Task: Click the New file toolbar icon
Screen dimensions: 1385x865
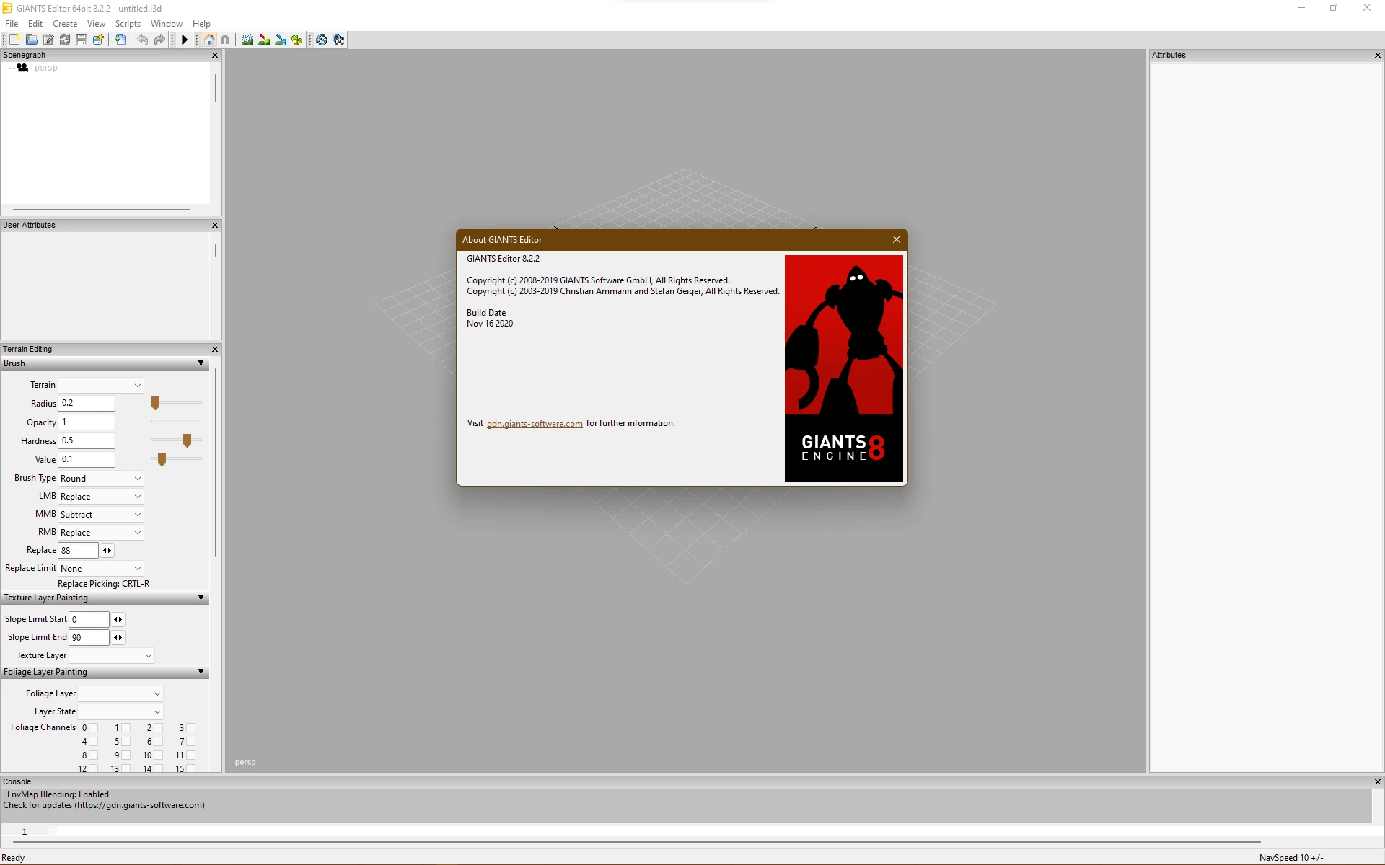Action: pyautogui.click(x=14, y=40)
